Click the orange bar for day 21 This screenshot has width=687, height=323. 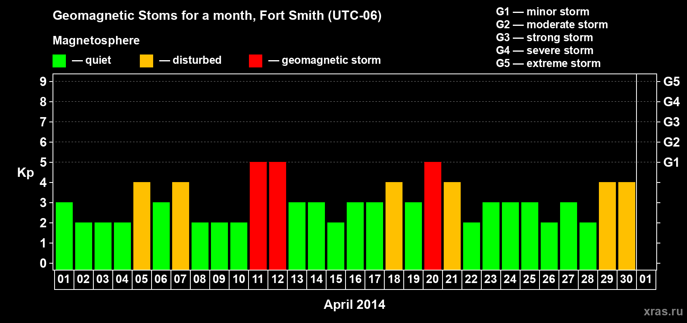tap(452, 226)
